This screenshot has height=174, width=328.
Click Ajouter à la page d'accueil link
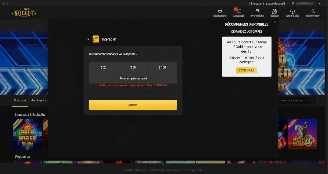(269, 3)
